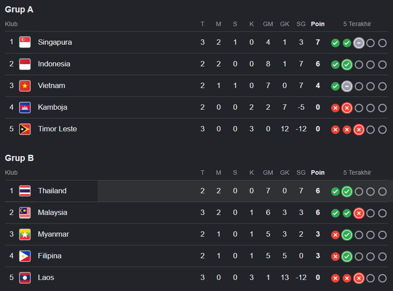The width and height of the screenshot is (393, 291).
Task: Open the Filipina team name
Action: tap(50, 256)
